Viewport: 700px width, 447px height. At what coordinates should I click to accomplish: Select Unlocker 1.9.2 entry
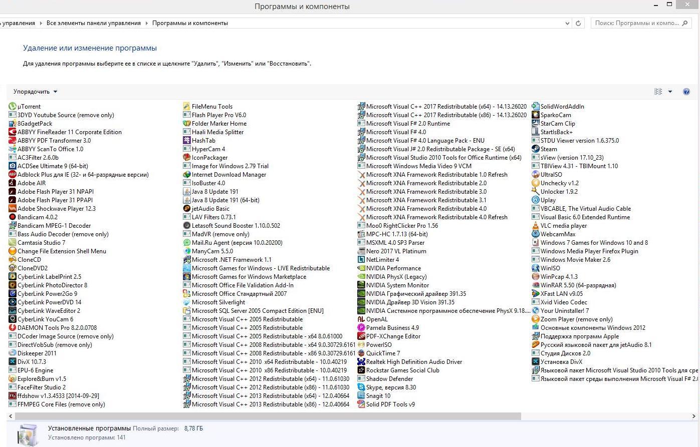click(x=555, y=191)
